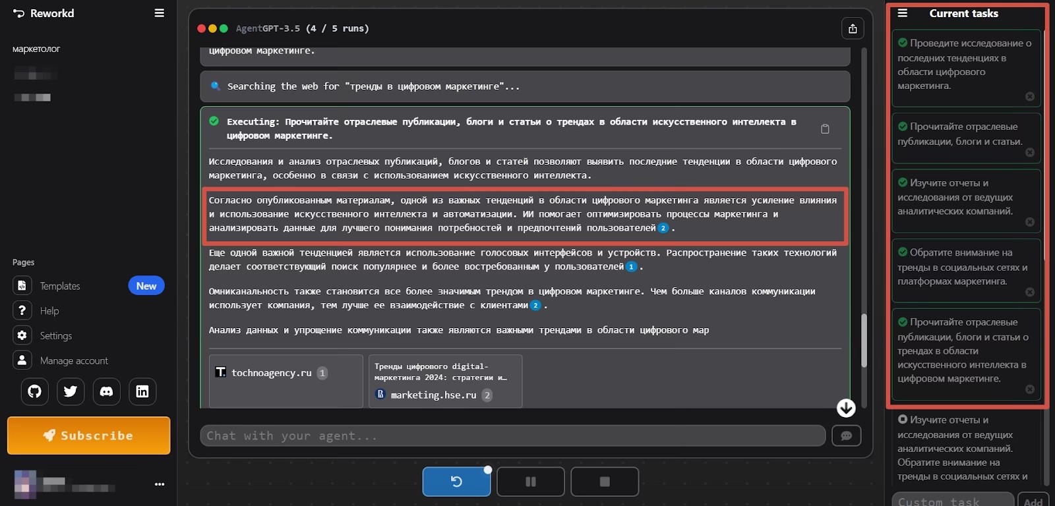
Task: Focus the 'Chat with your agent' input
Action: tap(513, 436)
